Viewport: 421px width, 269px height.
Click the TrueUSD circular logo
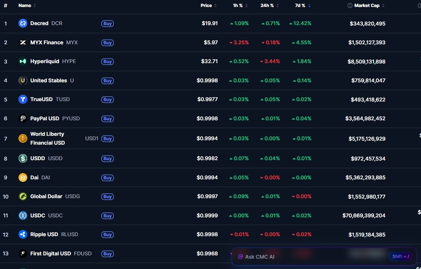[x=23, y=99]
